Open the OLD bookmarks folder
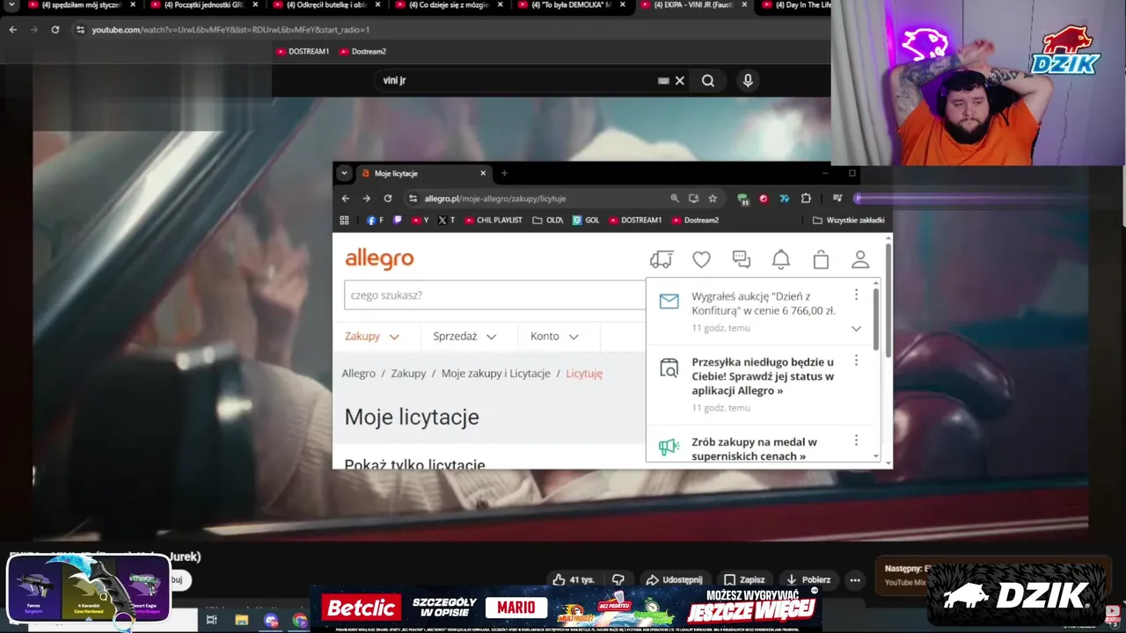The width and height of the screenshot is (1126, 633). [x=548, y=220]
